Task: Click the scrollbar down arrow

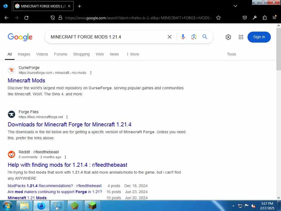Action: coord(279,198)
